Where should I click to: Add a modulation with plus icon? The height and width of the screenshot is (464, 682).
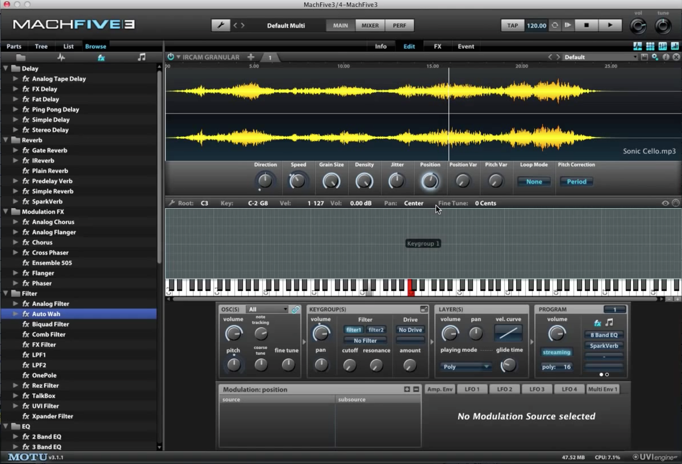pyautogui.click(x=407, y=390)
